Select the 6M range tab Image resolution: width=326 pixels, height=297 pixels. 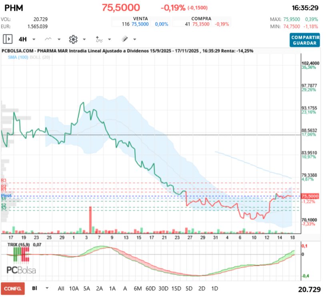pos(138,288)
